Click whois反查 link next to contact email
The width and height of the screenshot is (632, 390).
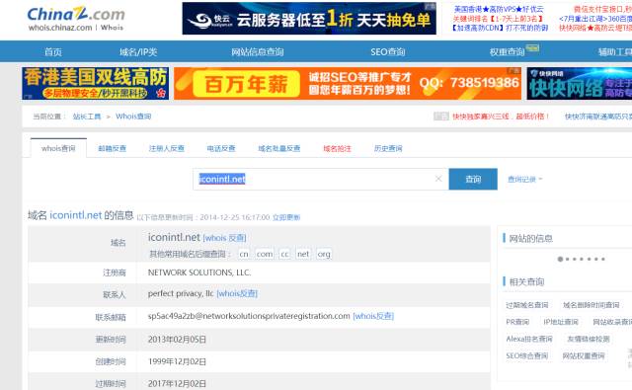tap(373, 316)
